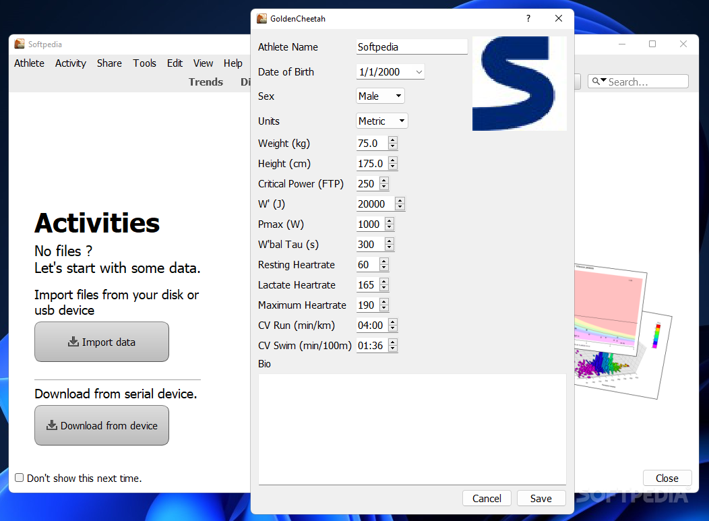The image size is (709, 521).
Task: Click the Lactate Heartrate value field
Action: [367, 285]
